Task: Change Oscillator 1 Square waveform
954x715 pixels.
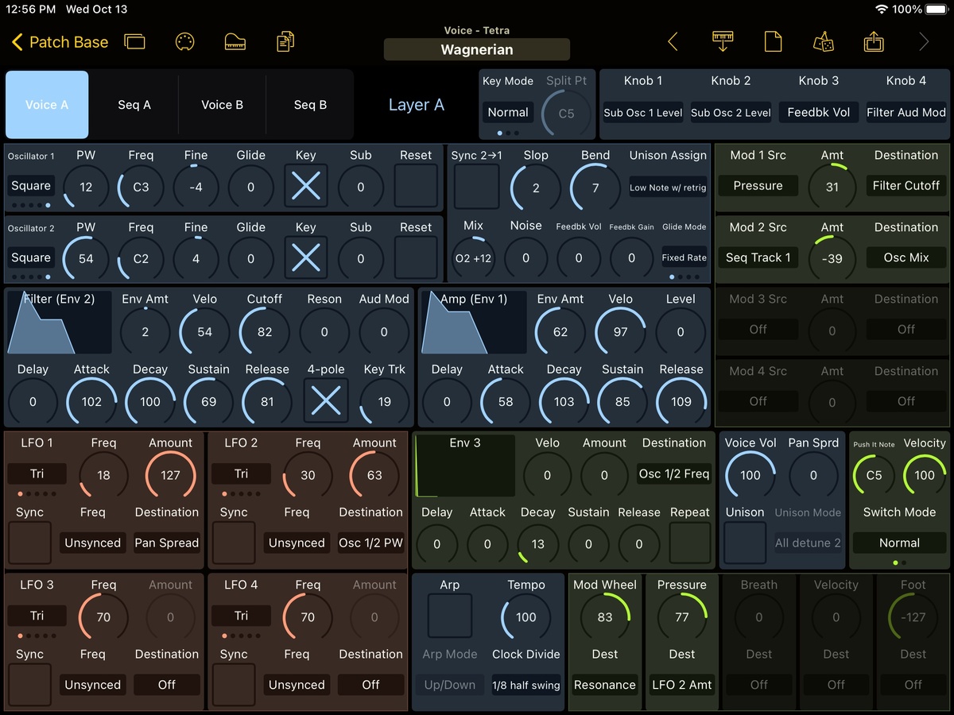Action: click(x=31, y=186)
